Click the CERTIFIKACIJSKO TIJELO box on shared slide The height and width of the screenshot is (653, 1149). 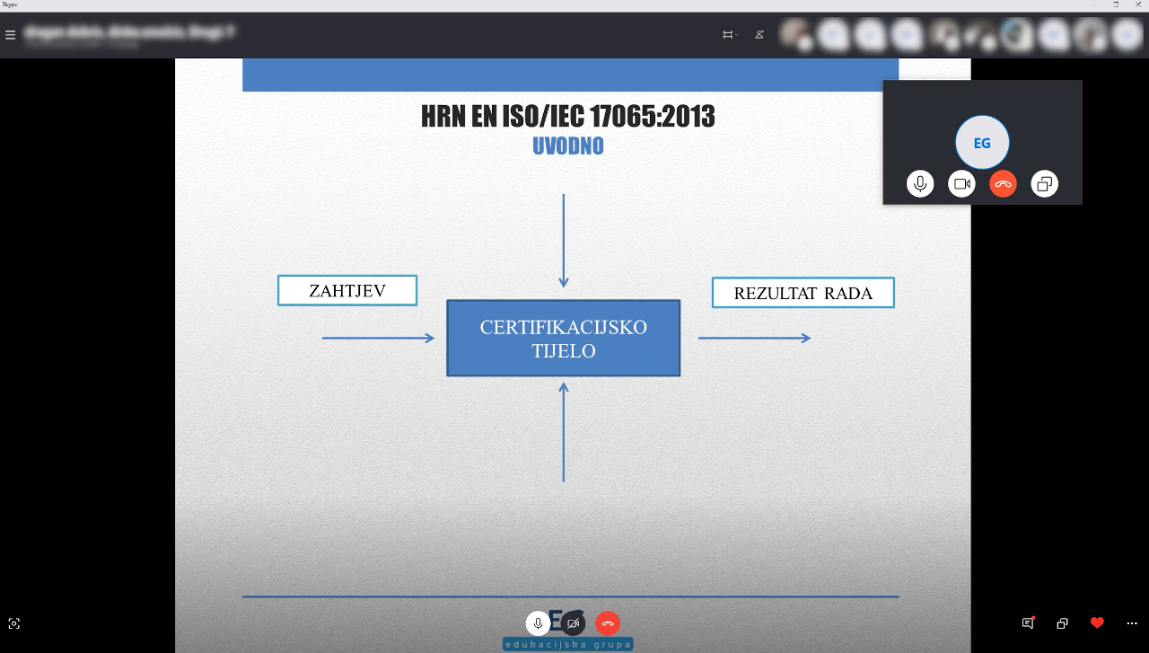click(563, 338)
